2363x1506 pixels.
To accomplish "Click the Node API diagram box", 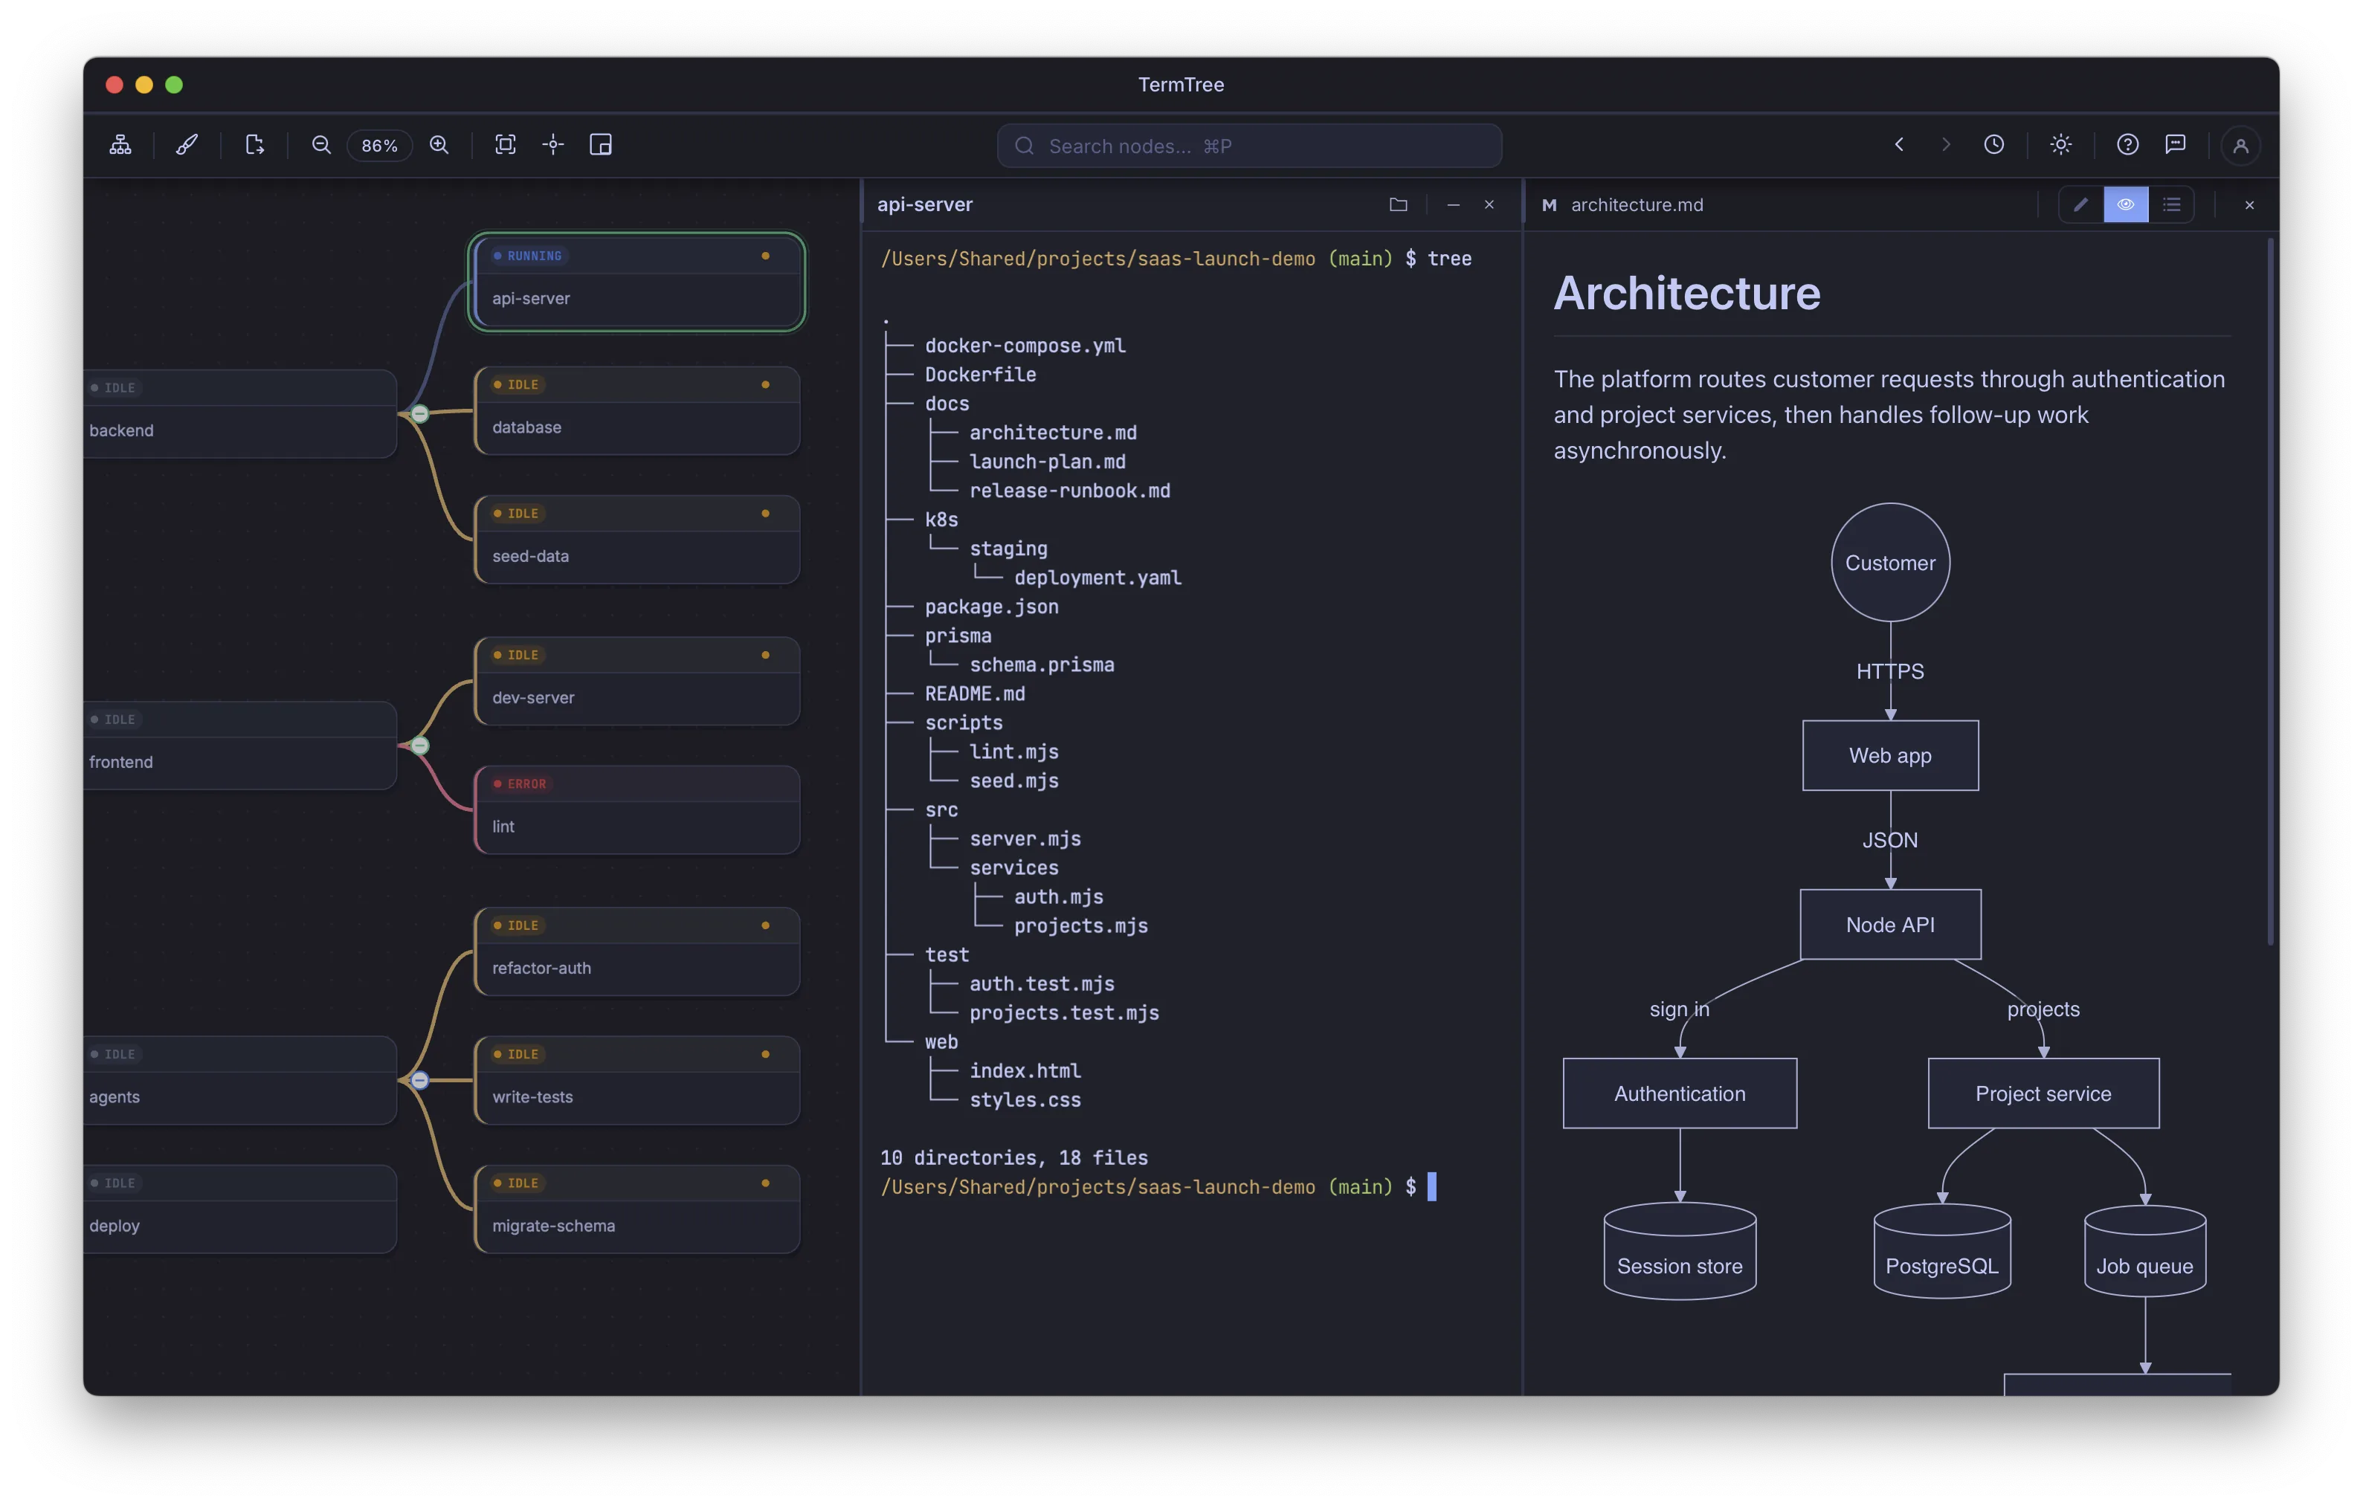I will tap(1890, 924).
